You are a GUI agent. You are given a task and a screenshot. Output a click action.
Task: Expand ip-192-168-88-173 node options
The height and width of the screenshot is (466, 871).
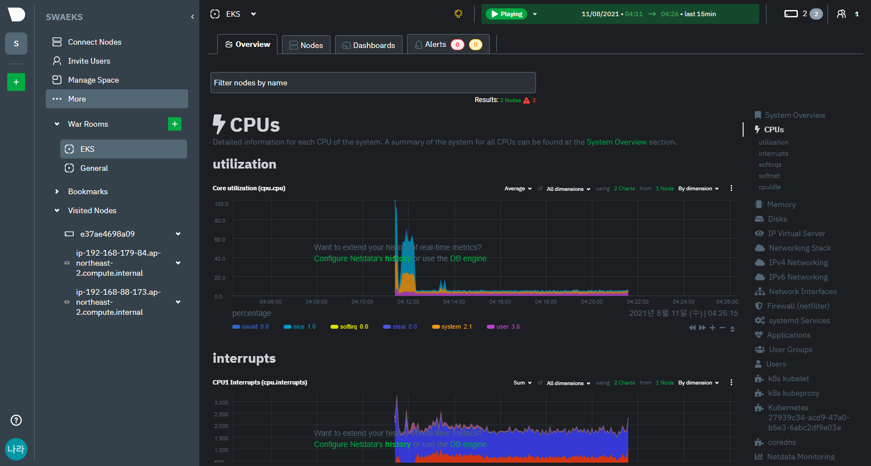[178, 302]
